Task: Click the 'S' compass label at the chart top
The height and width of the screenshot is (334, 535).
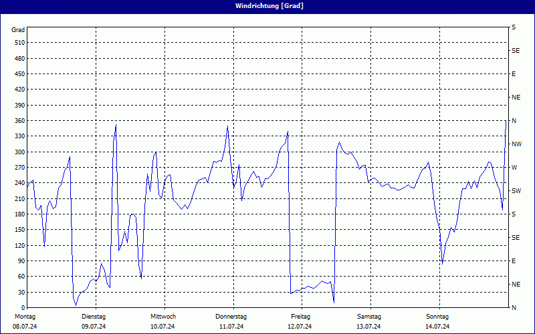Action: click(514, 27)
